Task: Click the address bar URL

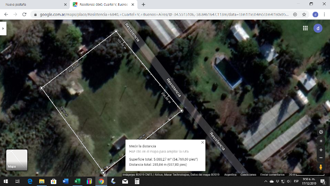Action: click(x=164, y=15)
